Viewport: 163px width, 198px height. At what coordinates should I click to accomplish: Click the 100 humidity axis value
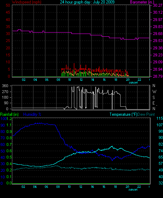(x=4, y=119)
